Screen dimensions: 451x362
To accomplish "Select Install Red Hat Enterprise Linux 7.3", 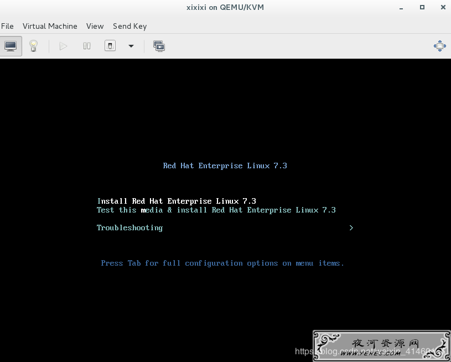I will (177, 201).
